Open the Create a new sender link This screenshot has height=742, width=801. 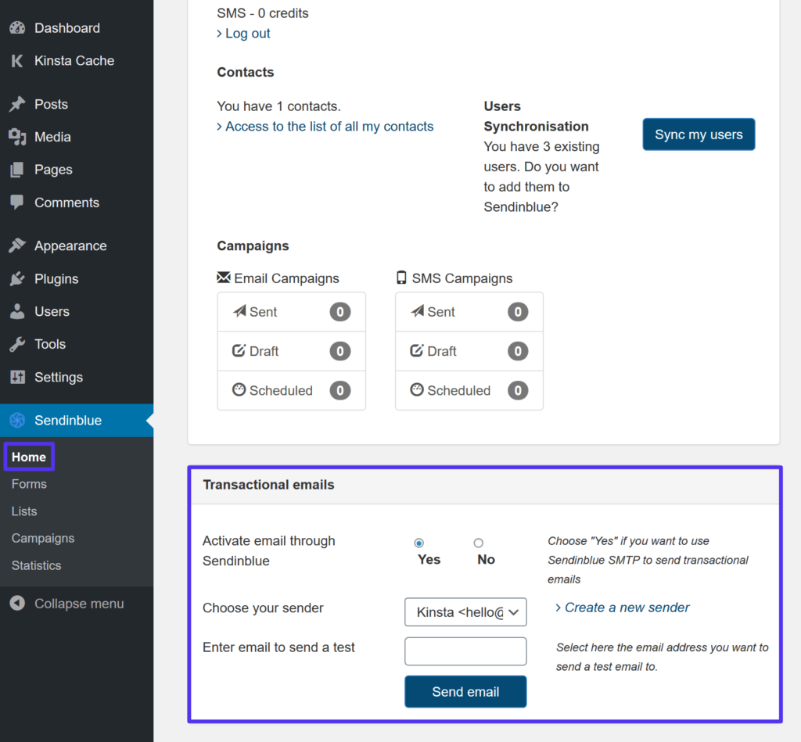click(x=627, y=608)
